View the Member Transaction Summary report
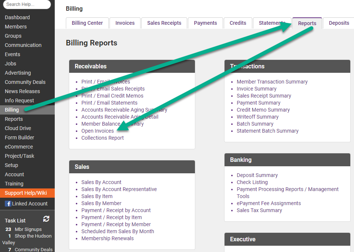The height and width of the screenshot is (252, 354). pyautogui.click(x=272, y=82)
